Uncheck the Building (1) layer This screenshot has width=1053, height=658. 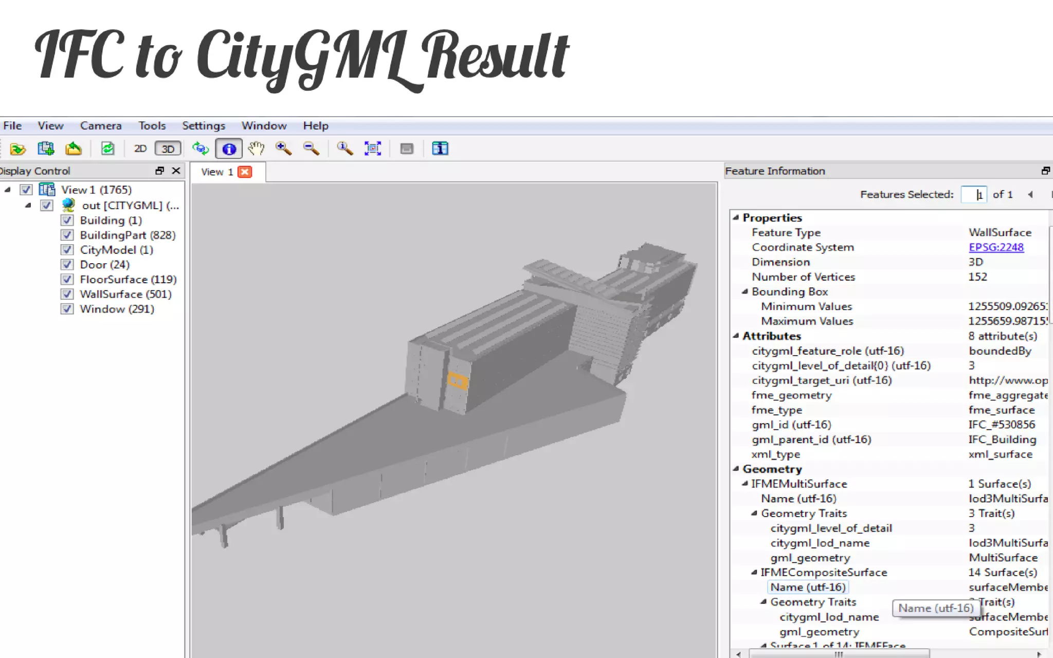tap(67, 221)
